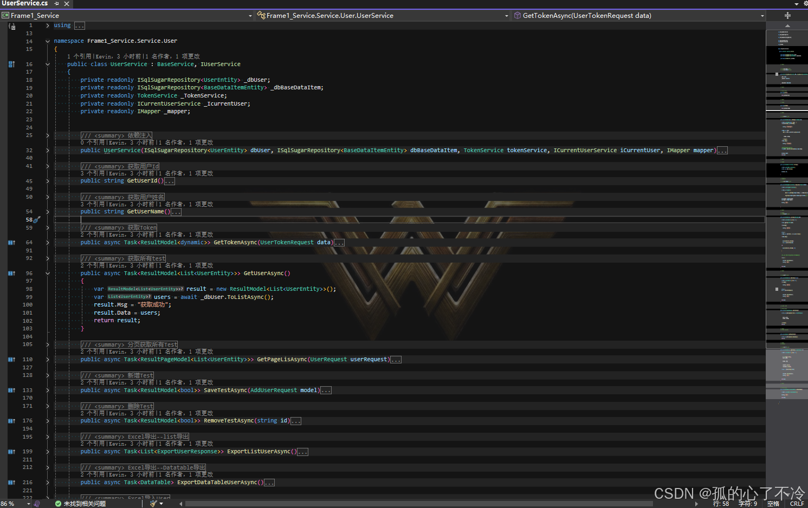Click the scroll up arrow of the code minimap

click(x=787, y=25)
